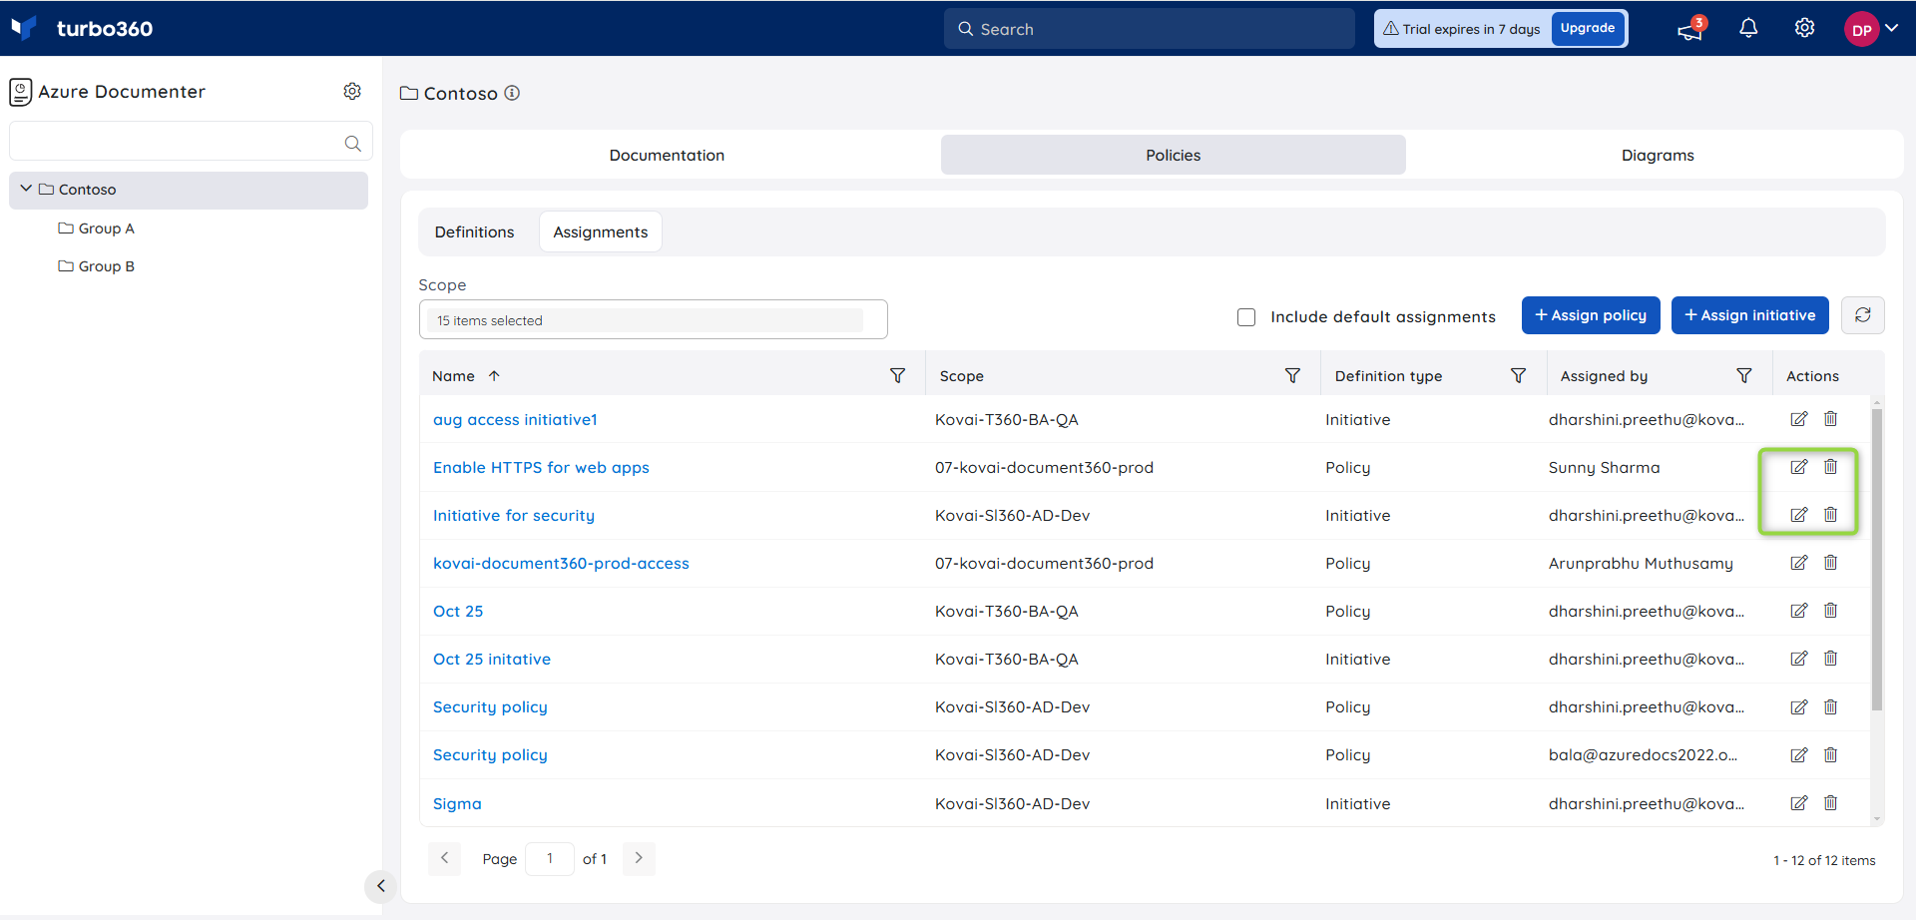Delete the Sigma assignment

coord(1830,803)
